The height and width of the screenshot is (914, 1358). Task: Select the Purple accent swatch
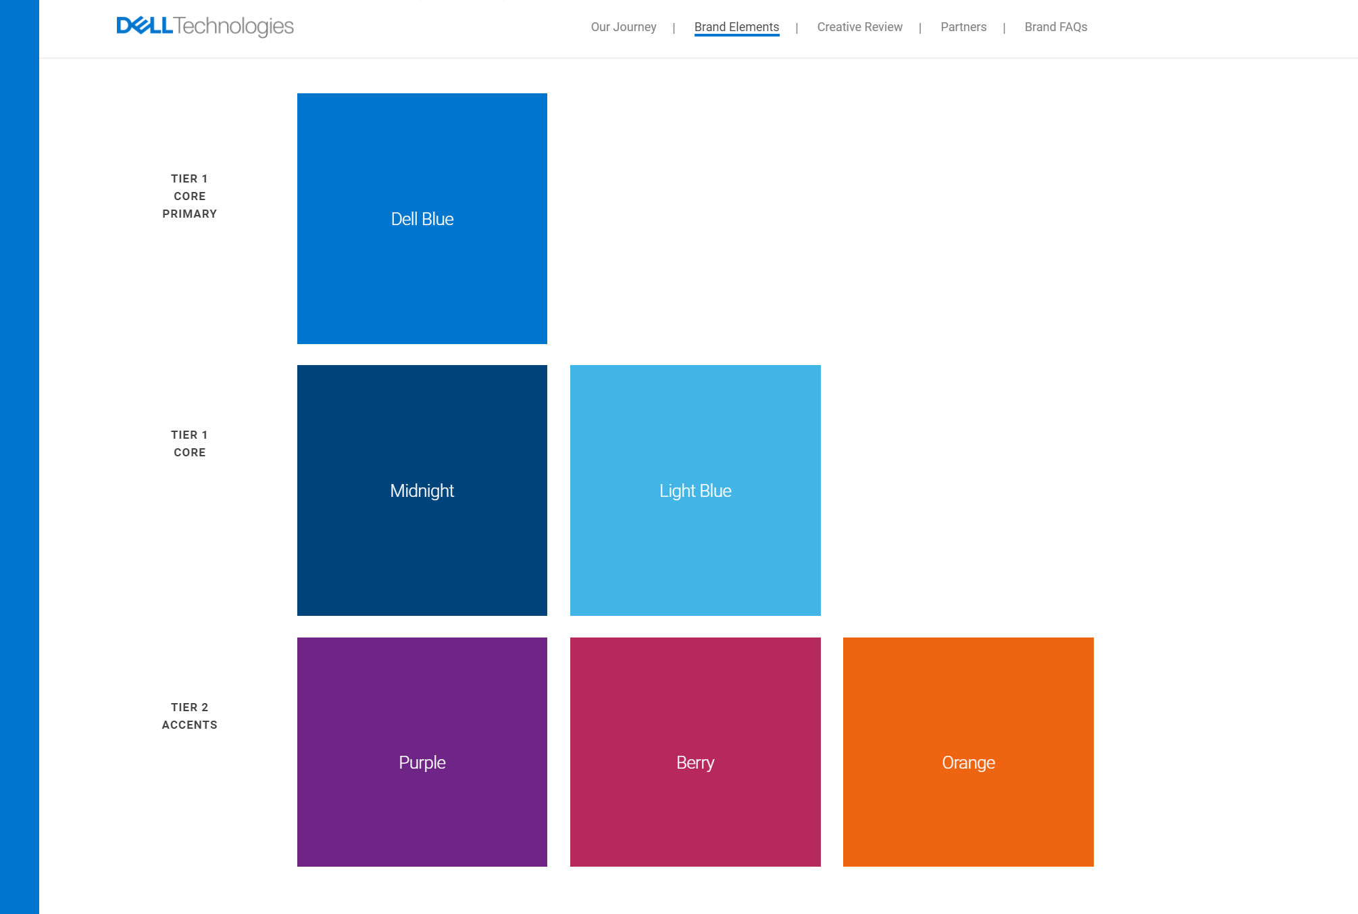point(422,752)
